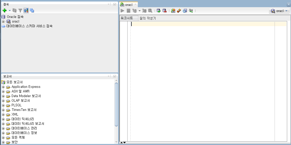
Task: Expand the oracl connection node
Action: pyautogui.click(x=3, y=22)
